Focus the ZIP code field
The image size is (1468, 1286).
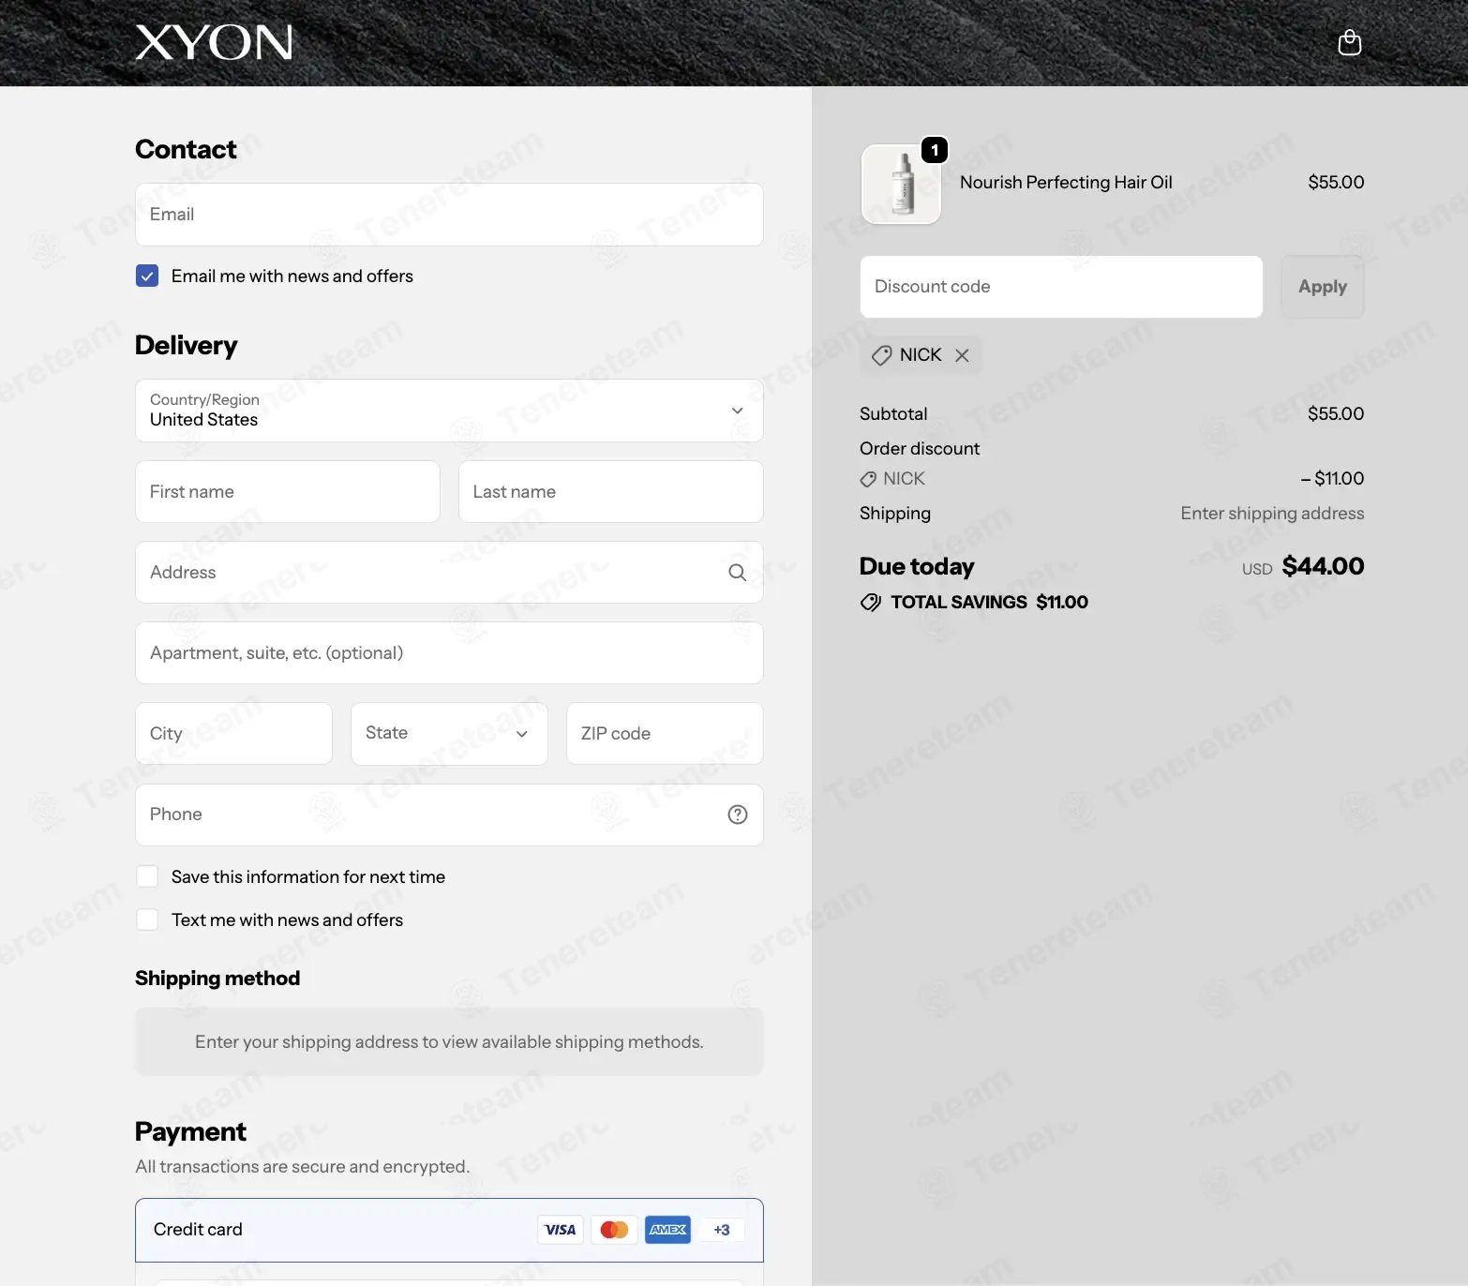point(665,734)
